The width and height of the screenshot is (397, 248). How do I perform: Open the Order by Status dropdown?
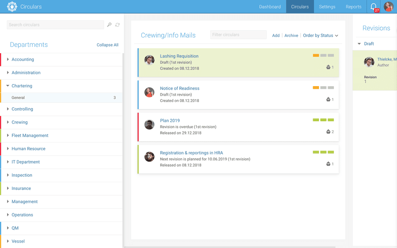point(321,36)
